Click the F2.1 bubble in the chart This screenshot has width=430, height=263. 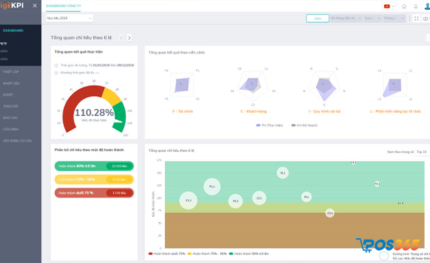[x=236, y=201]
